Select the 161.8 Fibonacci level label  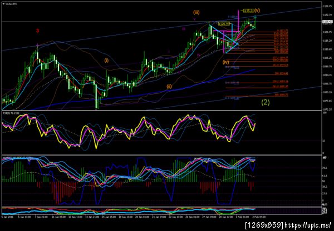coord(281,64)
